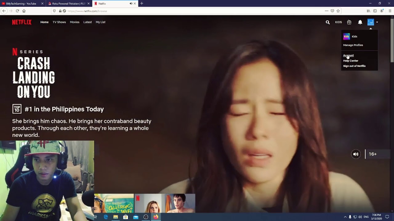Viewport: 394px width, 221px height.
Task: Open Manage Profiles
Action: click(353, 45)
